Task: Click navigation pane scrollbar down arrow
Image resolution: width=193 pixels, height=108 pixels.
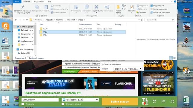Action: tap(35, 55)
